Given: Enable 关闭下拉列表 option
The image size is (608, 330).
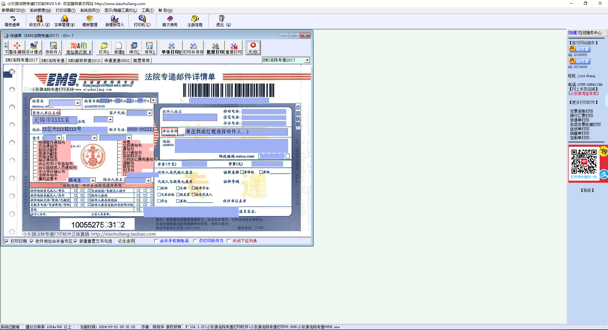Looking at the screenshot, I should [x=229, y=241].
